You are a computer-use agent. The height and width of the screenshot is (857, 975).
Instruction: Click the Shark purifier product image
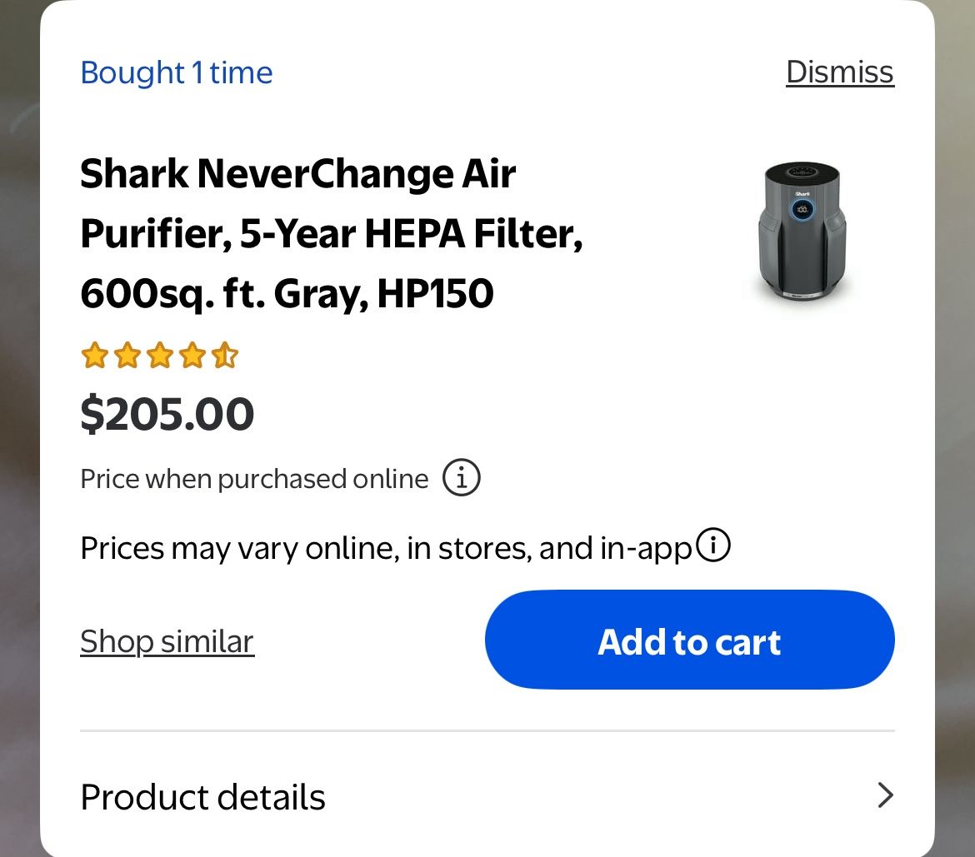point(802,231)
